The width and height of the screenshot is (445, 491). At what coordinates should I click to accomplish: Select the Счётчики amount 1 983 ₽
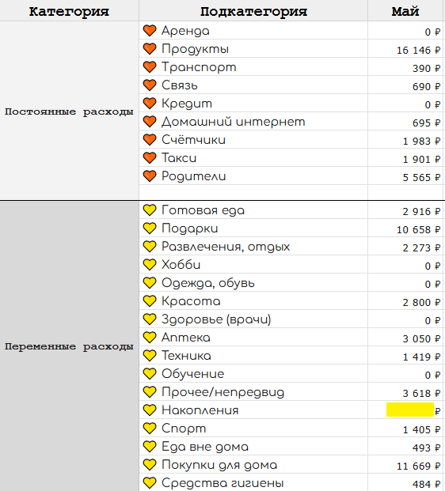pos(421,141)
